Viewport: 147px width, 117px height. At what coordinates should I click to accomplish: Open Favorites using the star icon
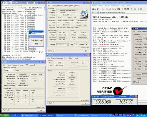[x=122, y=9]
